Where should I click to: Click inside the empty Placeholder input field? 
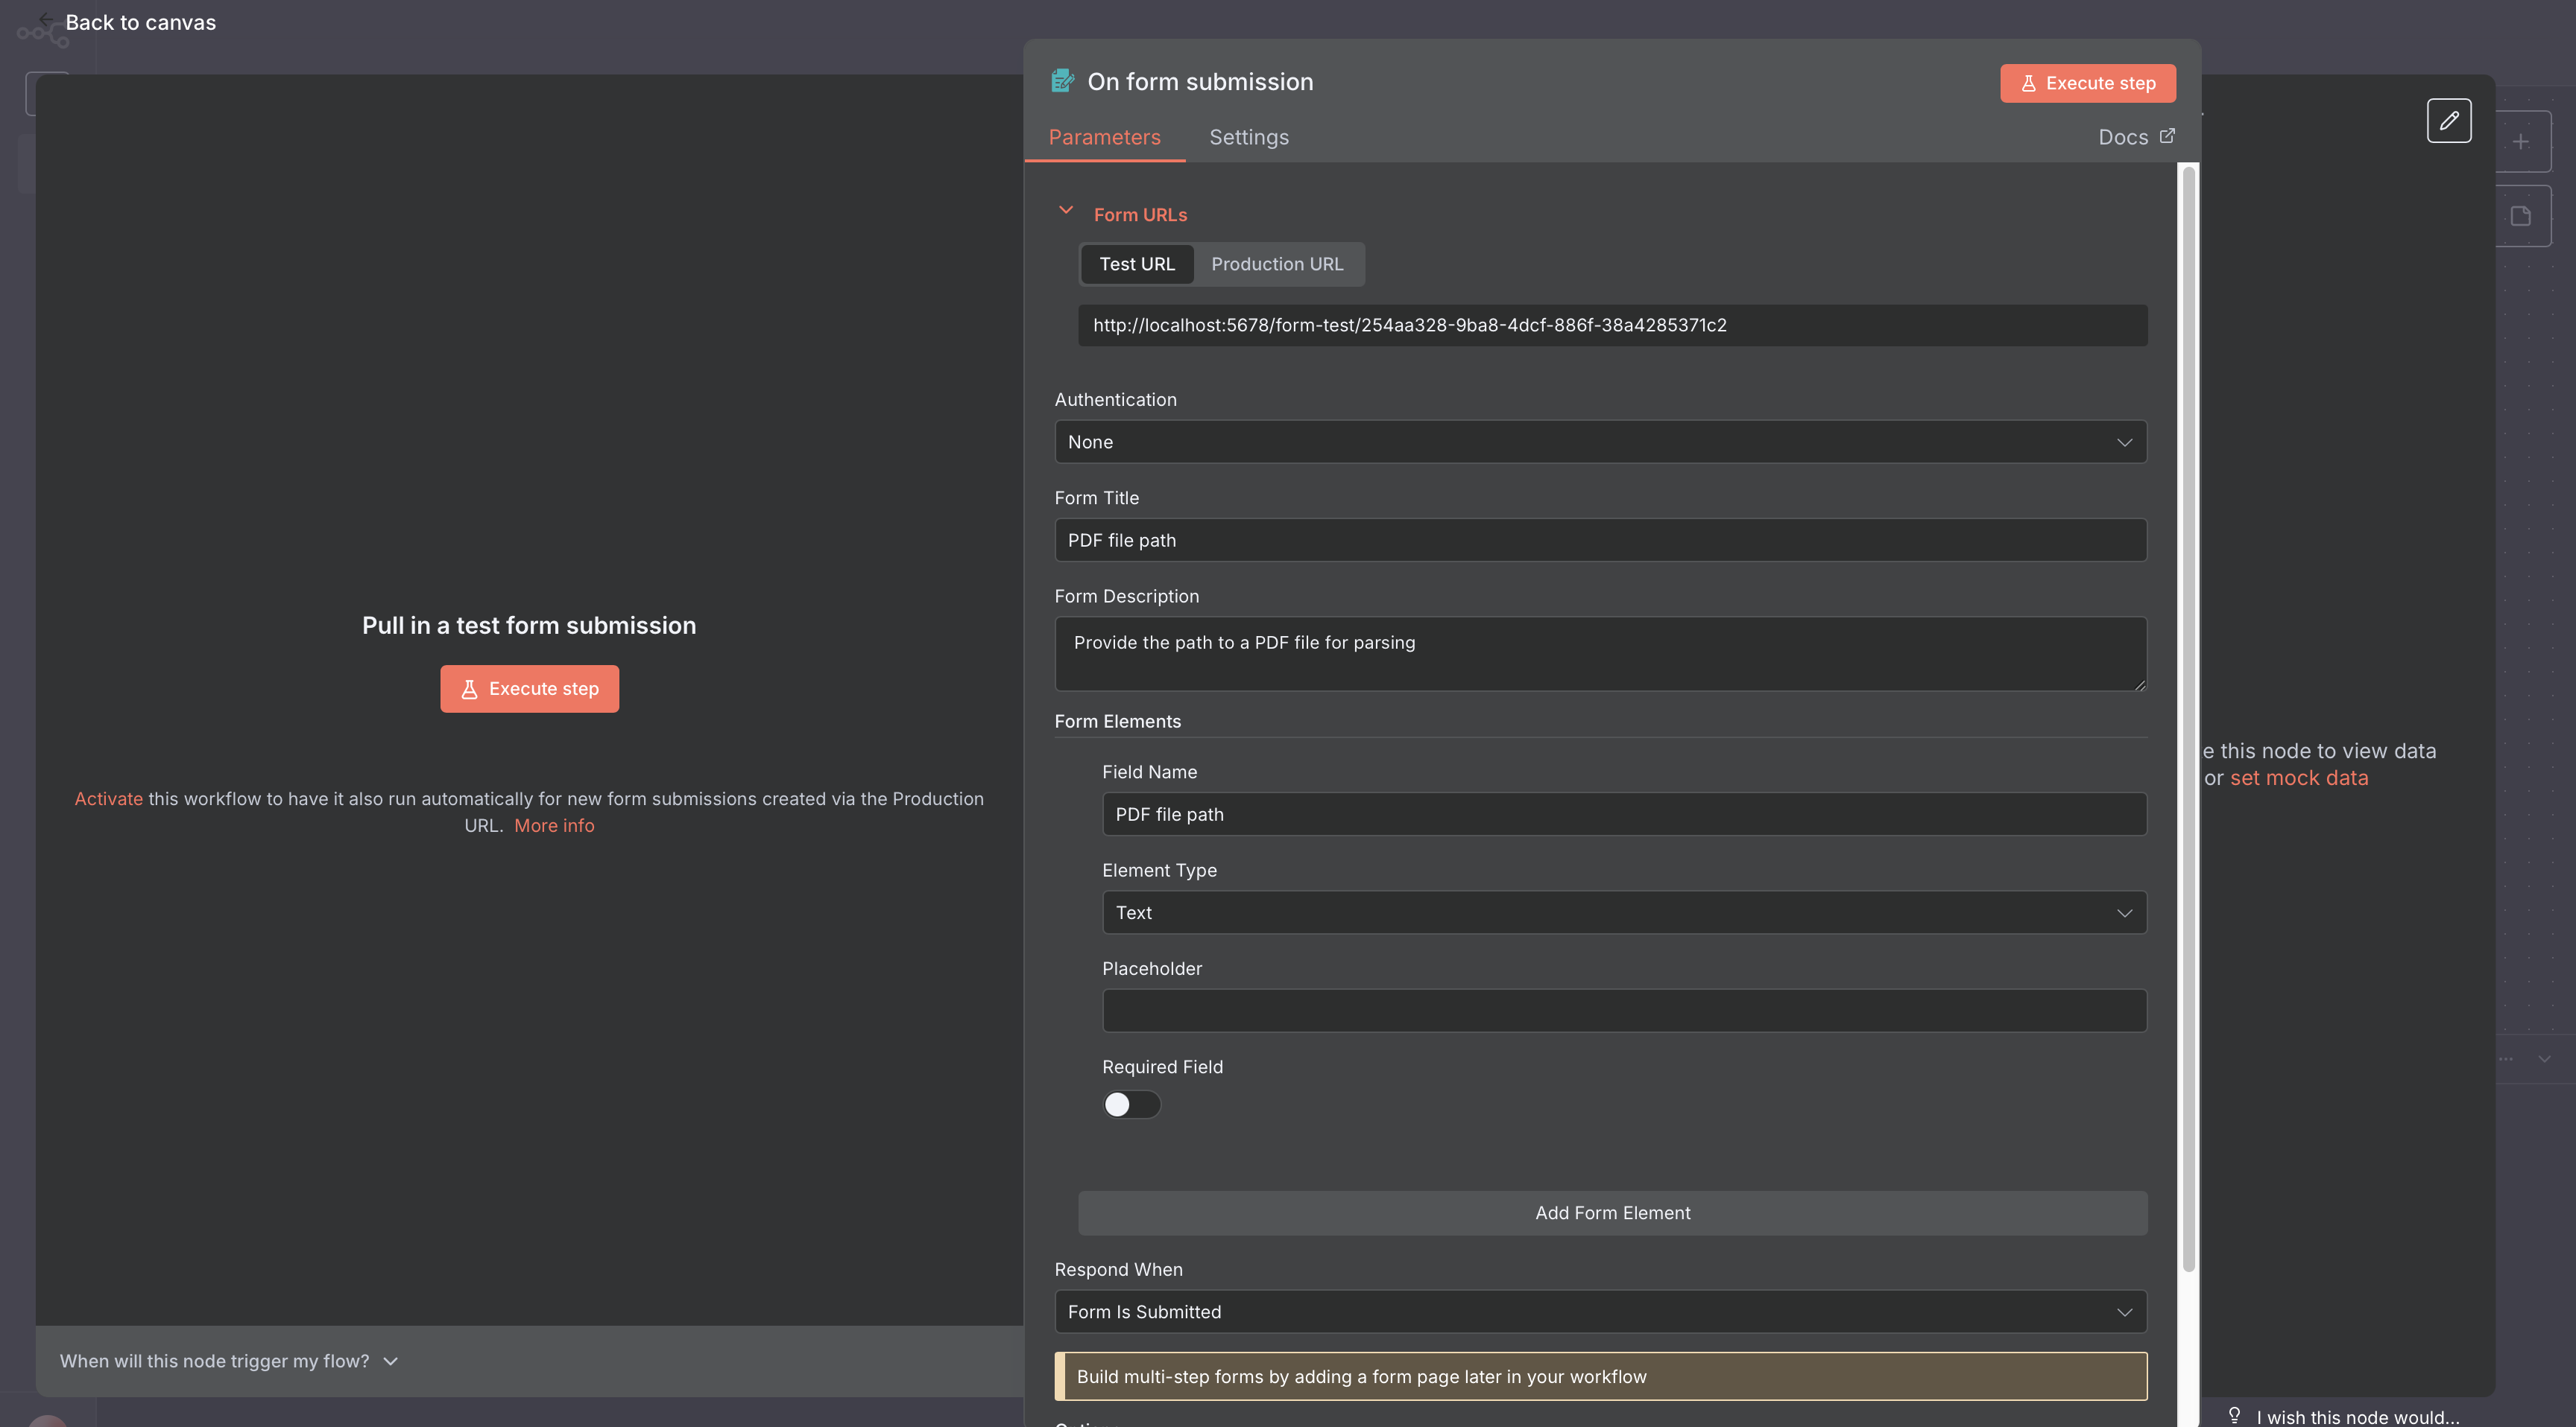pos(1623,1010)
